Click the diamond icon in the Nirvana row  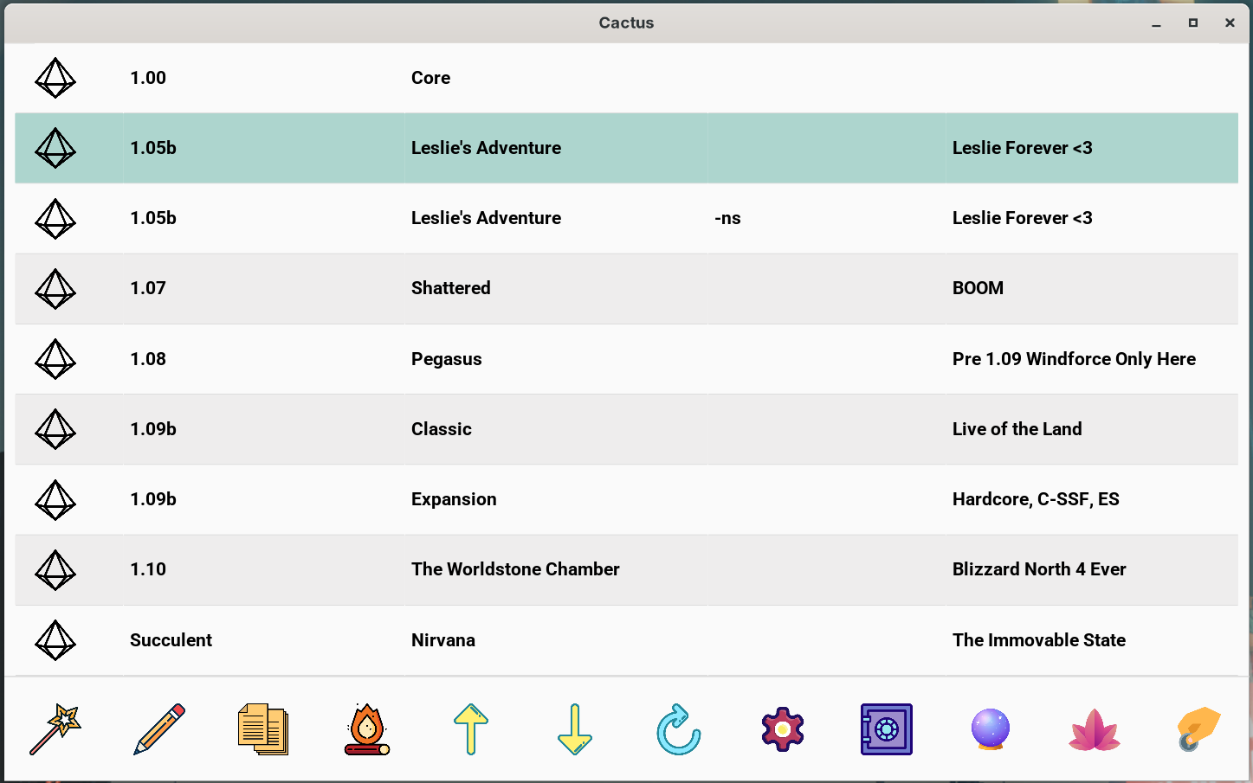coord(55,640)
